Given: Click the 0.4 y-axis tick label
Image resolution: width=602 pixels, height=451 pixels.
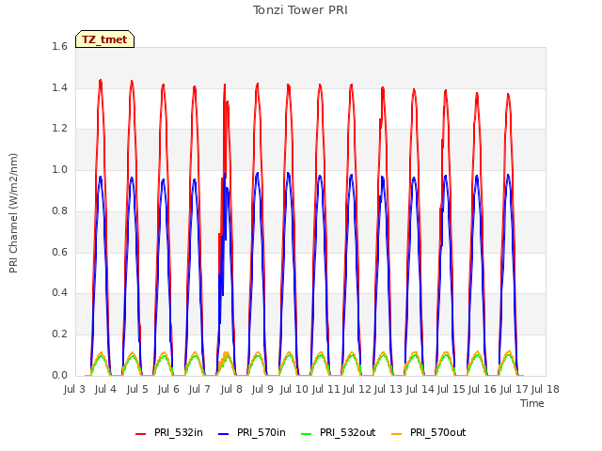Looking at the screenshot, I should (x=59, y=292).
